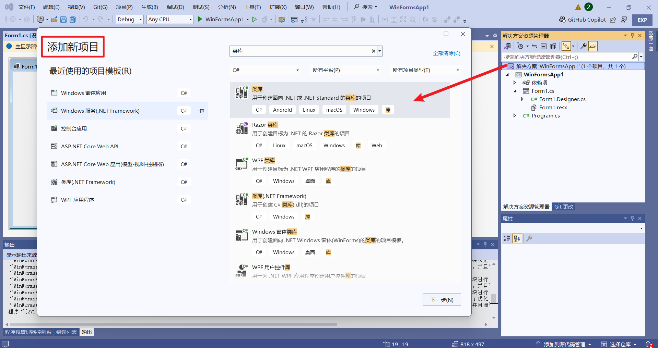This screenshot has height=348, width=658.
Task: Click the Open File folder icon
Action: pos(54,20)
